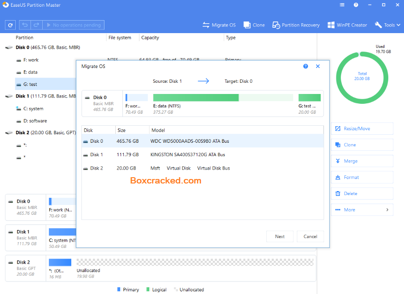
Task: Open Partition Recovery
Action: [x=296, y=25]
